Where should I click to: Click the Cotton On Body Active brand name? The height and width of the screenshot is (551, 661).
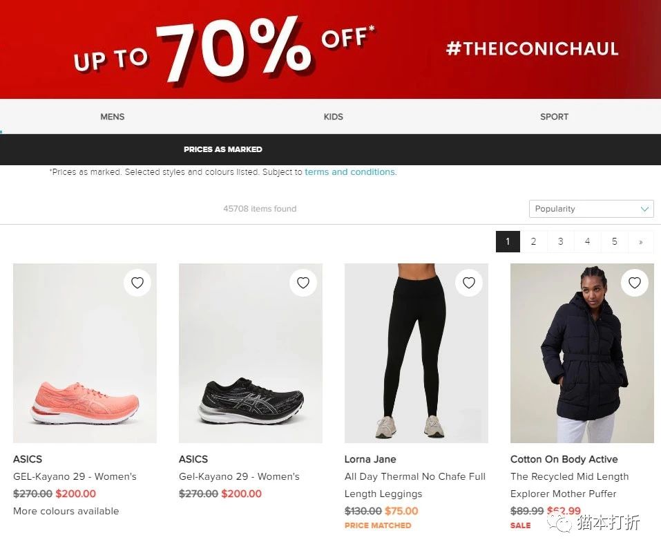tap(564, 459)
